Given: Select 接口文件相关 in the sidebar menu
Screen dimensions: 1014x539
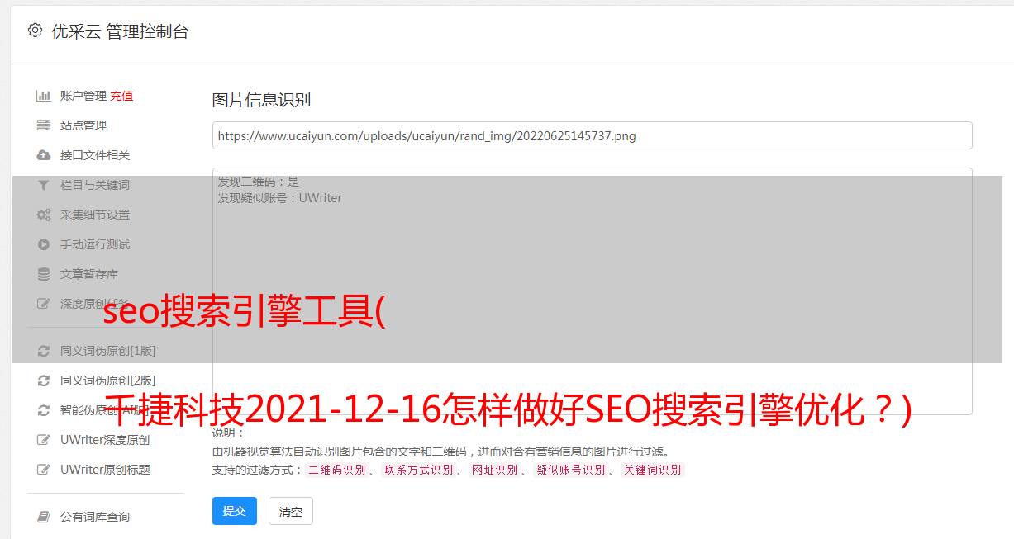Looking at the screenshot, I should (95, 155).
